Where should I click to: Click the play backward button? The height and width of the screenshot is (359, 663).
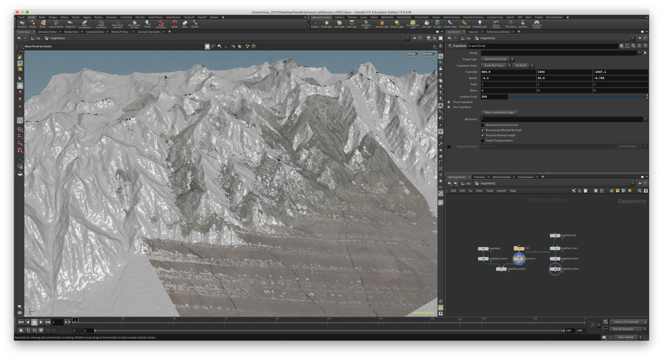point(28,322)
